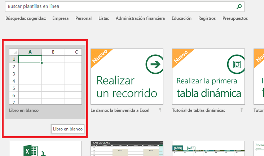The width and height of the screenshot is (264, 156).
Task: Open the 'Libro en blanco' spreadsheet thumbnail
Action: pyautogui.click(x=45, y=77)
